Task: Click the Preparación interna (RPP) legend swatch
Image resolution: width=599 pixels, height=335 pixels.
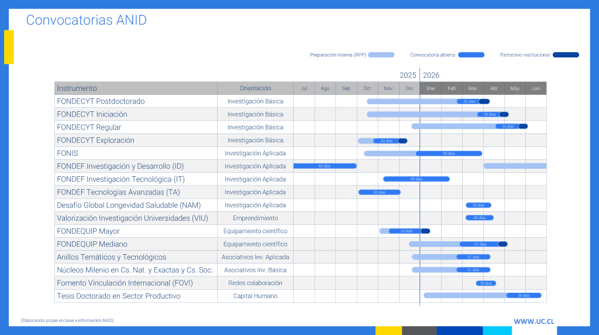Action: pyautogui.click(x=381, y=55)
